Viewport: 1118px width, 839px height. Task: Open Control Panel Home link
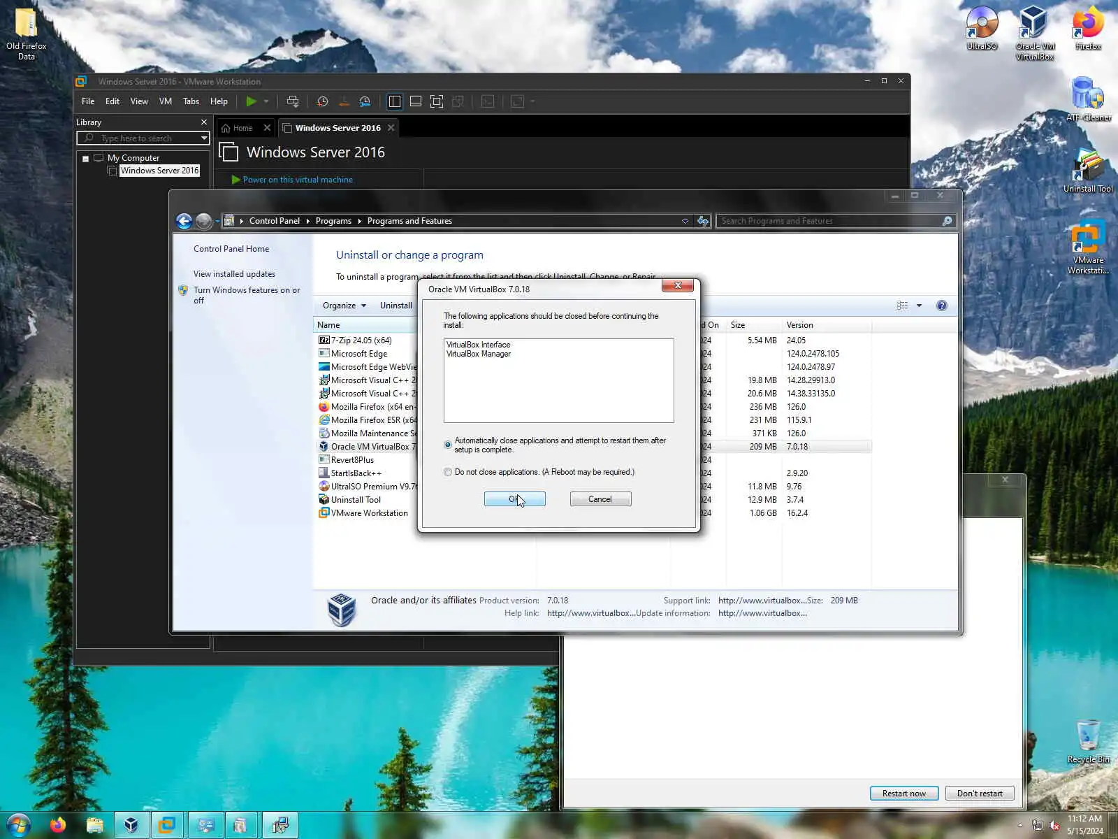point(231,249)
